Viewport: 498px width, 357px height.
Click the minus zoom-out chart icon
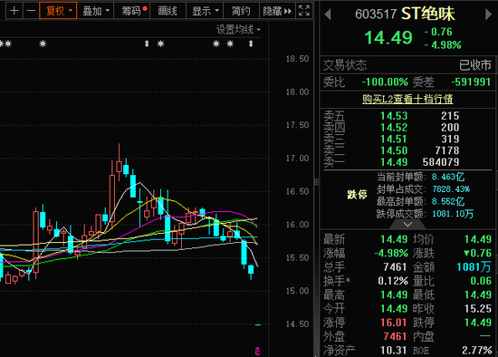(31, 11)
